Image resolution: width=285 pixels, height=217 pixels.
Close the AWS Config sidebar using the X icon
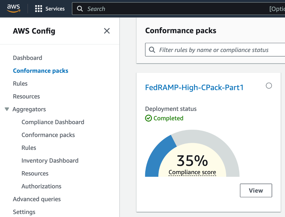(x=107, y=31)
